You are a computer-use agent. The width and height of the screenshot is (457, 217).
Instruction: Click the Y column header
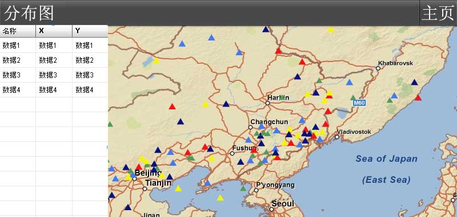pyautogui.click(x=90, y=31)
